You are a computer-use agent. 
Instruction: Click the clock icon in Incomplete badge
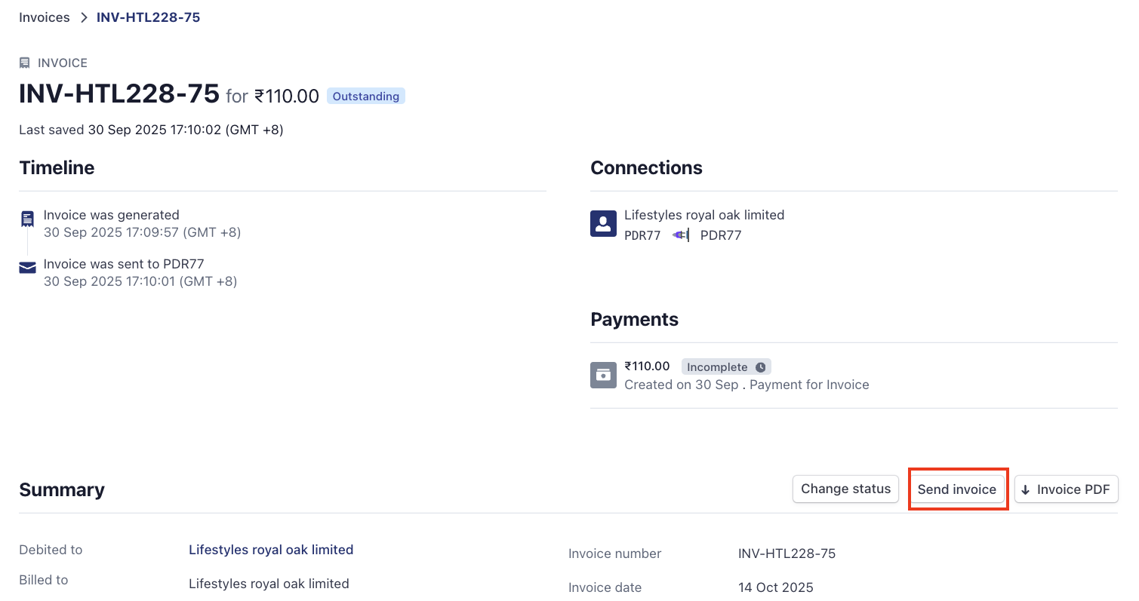pos(760,367)
